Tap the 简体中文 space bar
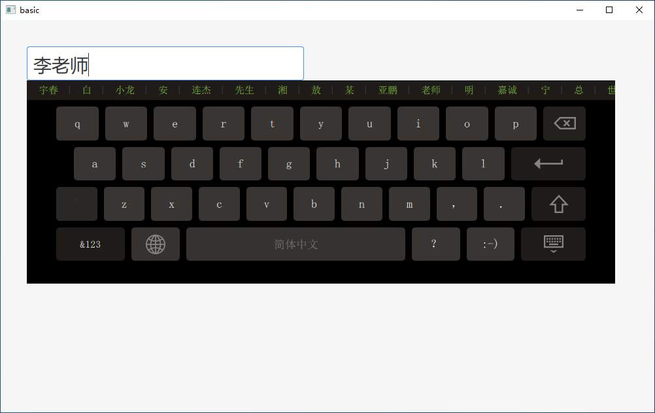Screen dimensions: 655x413 [295, 244]
